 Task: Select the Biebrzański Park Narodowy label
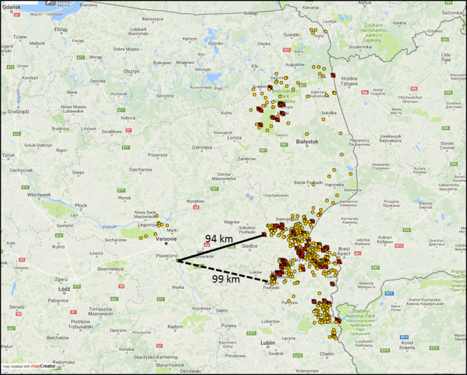[x=284, y=97]
